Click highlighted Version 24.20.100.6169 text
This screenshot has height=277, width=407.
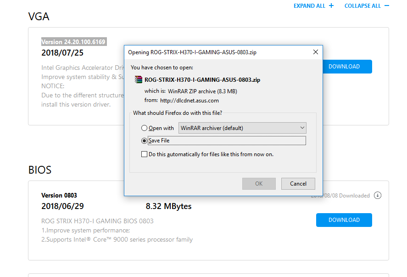(x=73, y=42)
